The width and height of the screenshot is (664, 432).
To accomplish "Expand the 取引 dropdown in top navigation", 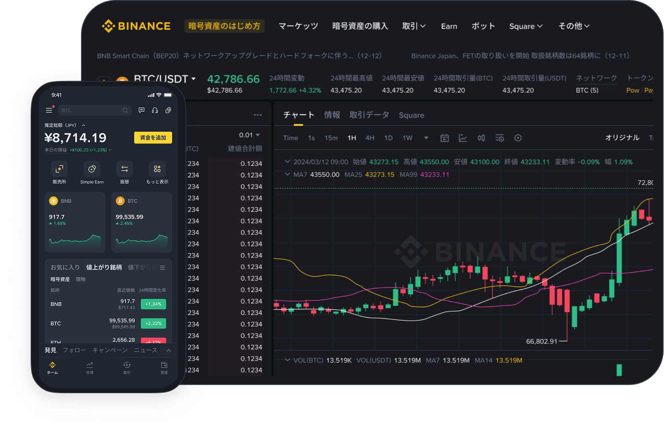I will tap(414, 26).
